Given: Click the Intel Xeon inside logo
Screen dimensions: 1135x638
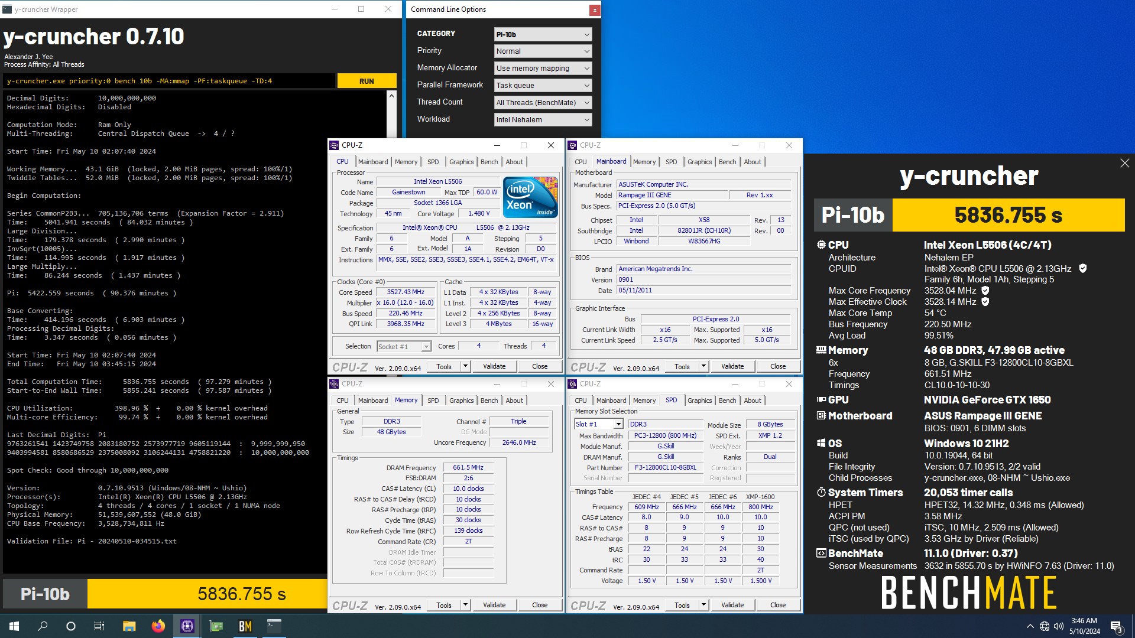Looking at the screenshot, I should (530, 197).
